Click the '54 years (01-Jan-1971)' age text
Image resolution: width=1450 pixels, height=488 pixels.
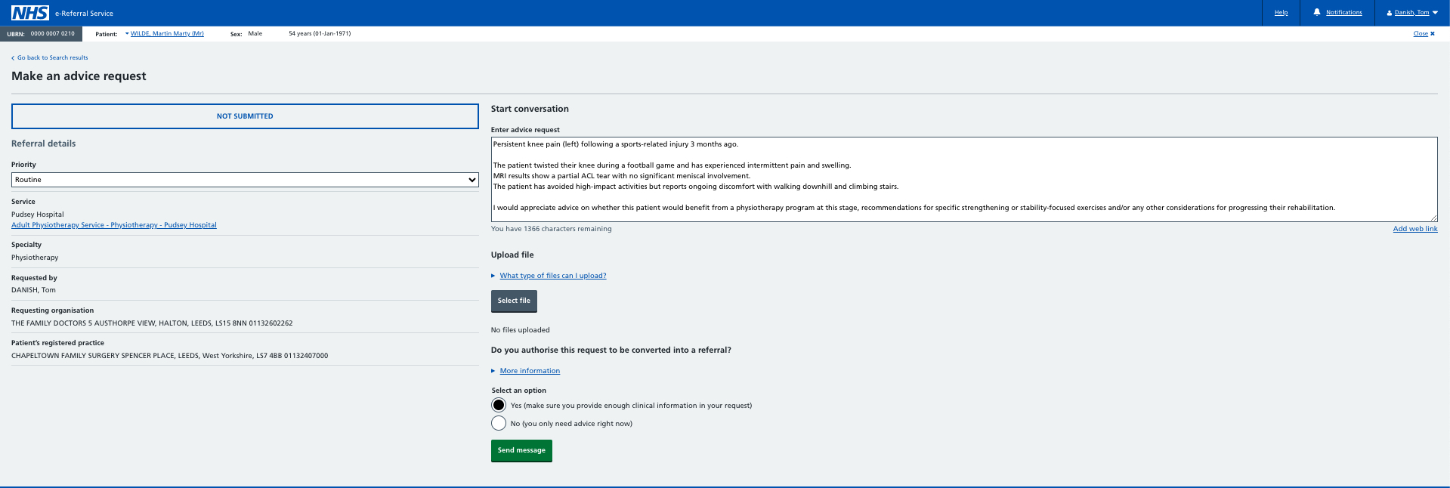pyautogui.click(x=320, y=33)
